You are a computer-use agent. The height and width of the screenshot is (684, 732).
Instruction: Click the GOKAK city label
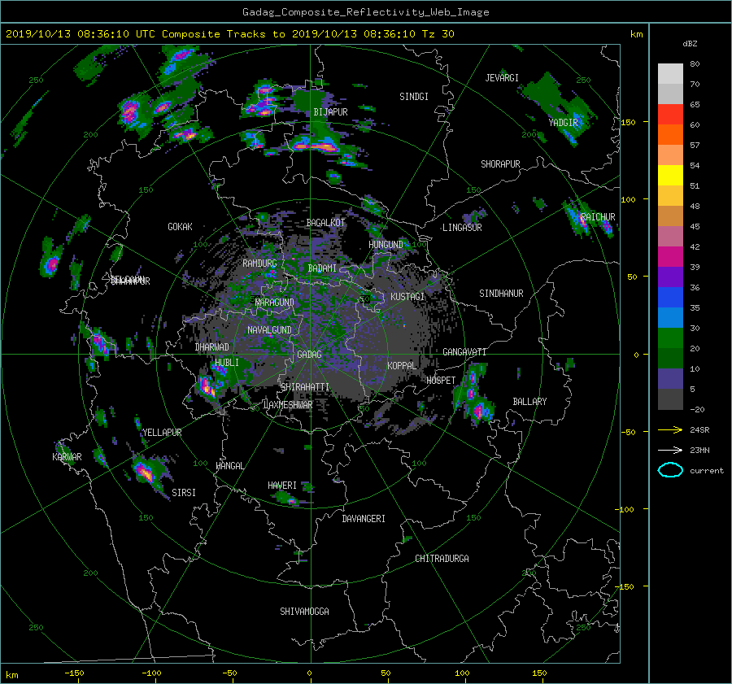(x=181, y=227)
